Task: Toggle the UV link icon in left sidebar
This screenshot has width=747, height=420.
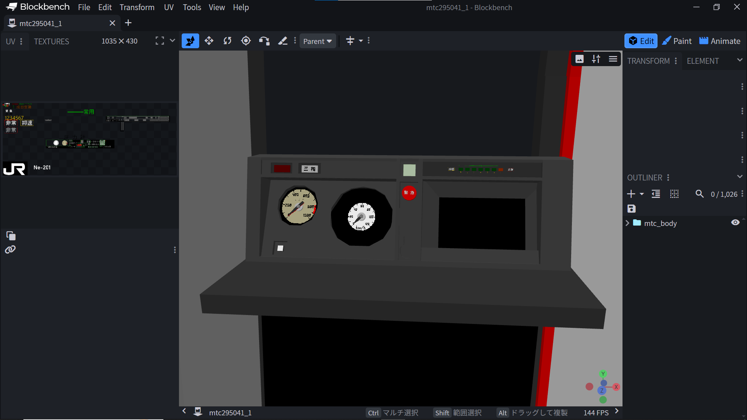Action: tap(10, 250)
